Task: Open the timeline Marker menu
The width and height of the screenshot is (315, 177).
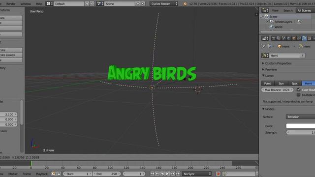Action: [x=13, y=174]
